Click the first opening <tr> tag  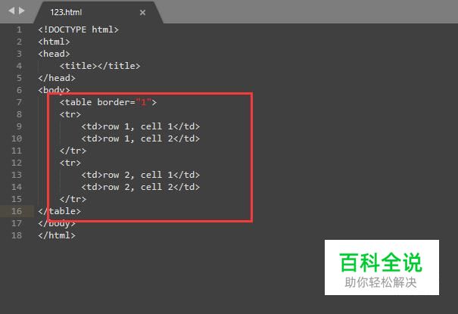70,114
